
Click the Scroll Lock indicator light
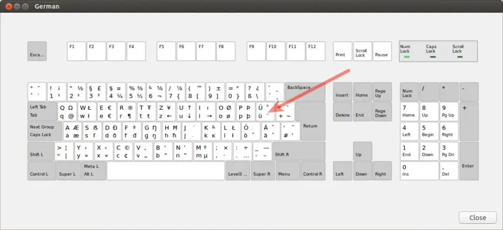(x=460, y=57)
